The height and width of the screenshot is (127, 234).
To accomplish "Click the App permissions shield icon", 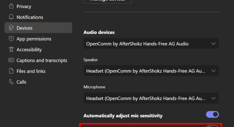I will coord(11,39).
